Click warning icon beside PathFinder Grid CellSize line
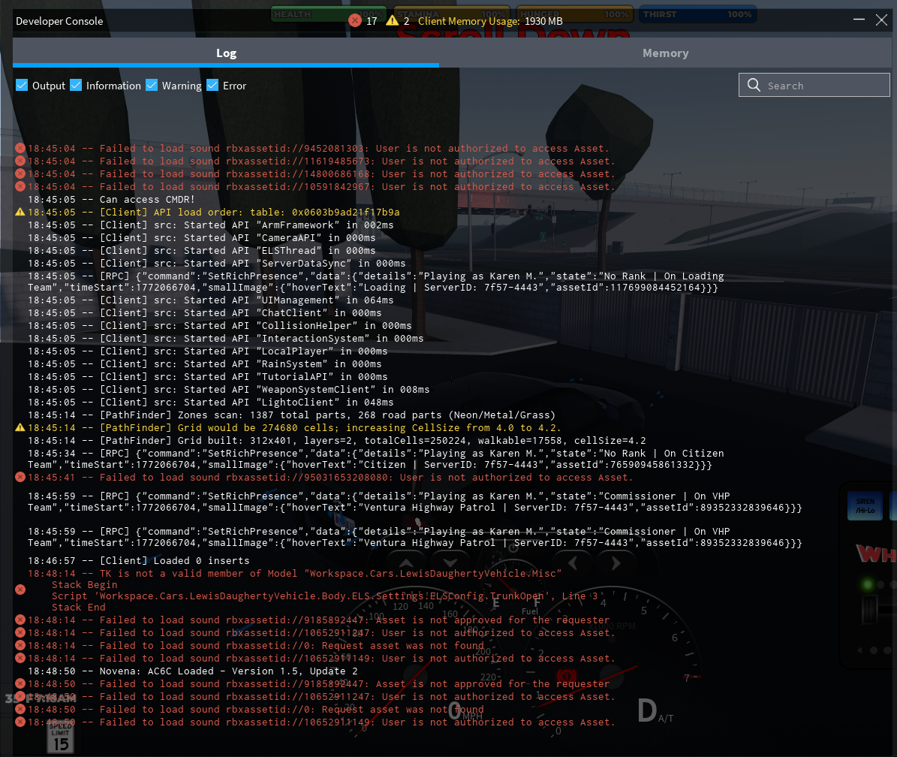The height and width of the screenshot is (757, 897). click(x=20, y=427)
